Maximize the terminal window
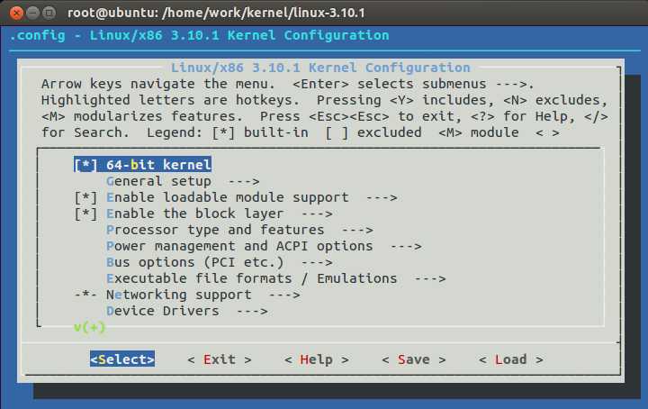This screenshot has height=409, width=648. pos(49,13)
